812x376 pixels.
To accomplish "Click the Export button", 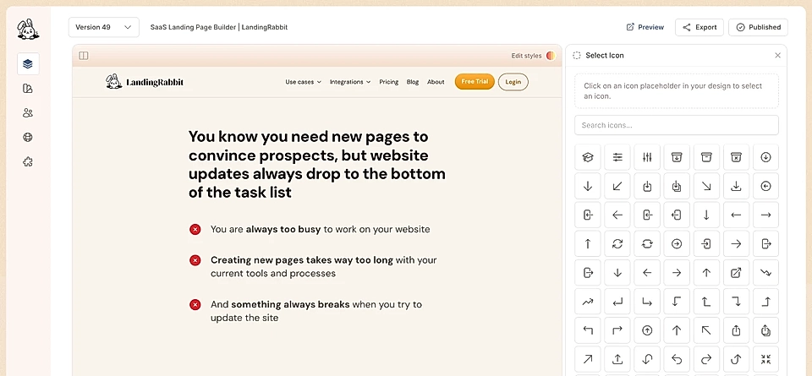I will (700, 27).
